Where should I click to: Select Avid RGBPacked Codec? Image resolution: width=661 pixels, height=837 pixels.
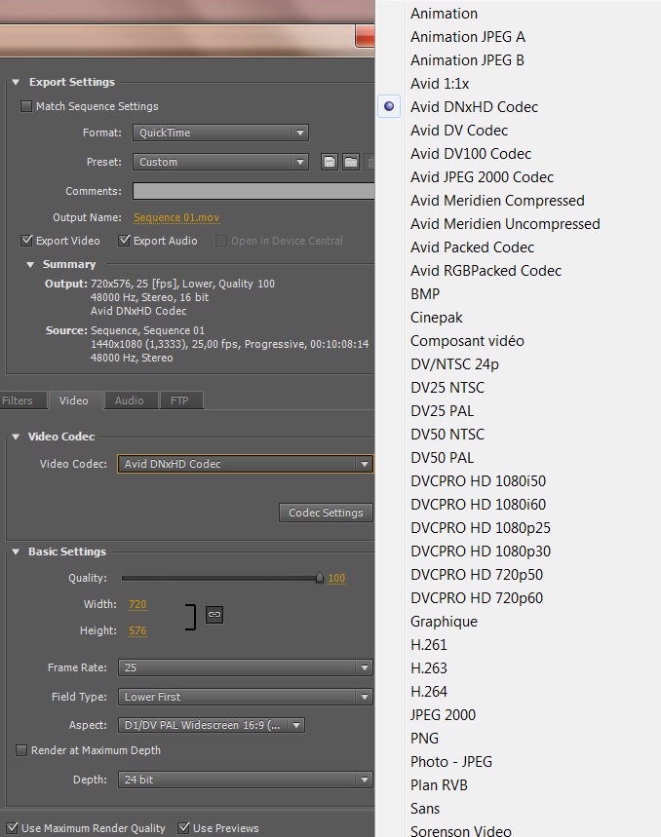pyautogui.click(x=486, y=271)
